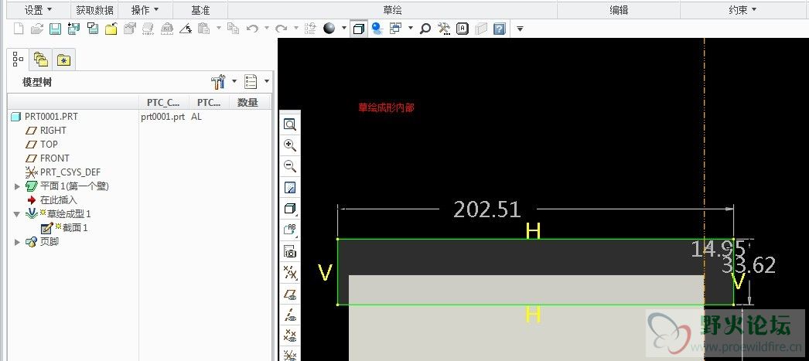809x361 pixels.
Task: Open the quick access toolbar overflow arrow
Action: (520, 29)
